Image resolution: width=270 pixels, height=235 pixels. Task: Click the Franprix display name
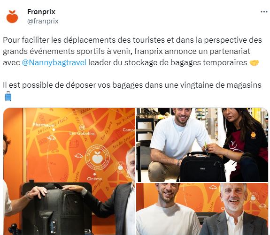point(41,12)
